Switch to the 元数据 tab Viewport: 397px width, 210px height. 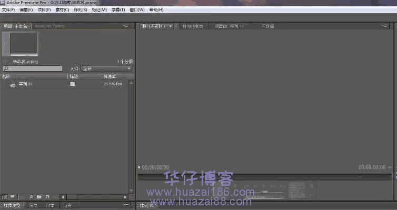coord(267,26)
